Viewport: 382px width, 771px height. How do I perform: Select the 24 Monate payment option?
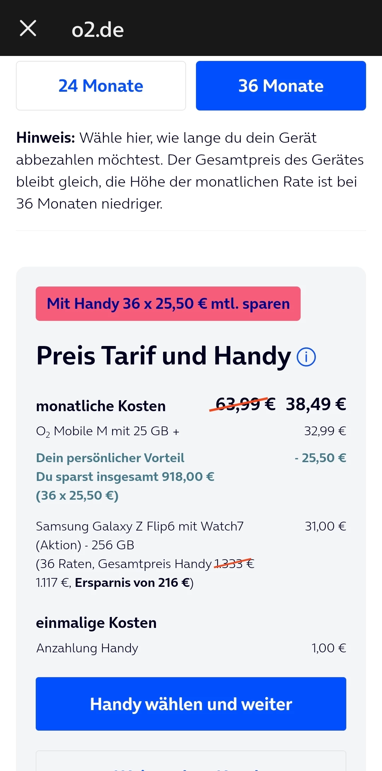pos(101,86)
